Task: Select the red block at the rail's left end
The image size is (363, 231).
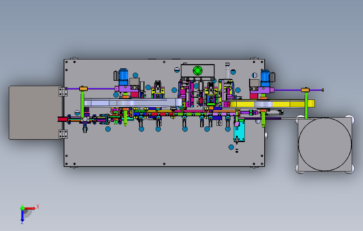Action: (x=63, y=119)
